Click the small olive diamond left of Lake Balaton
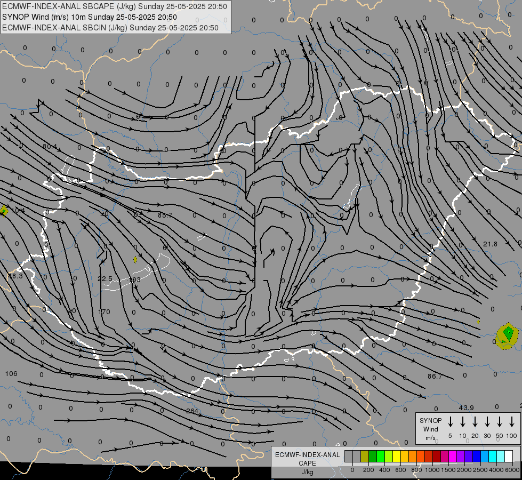The image size is (522, 480). tap(135, 260)
